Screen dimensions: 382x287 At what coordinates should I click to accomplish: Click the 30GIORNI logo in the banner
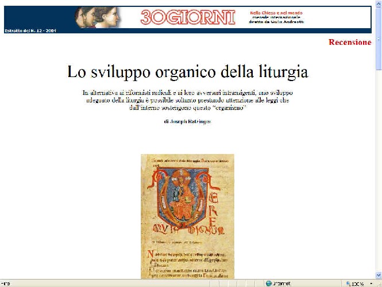point(187,18)
